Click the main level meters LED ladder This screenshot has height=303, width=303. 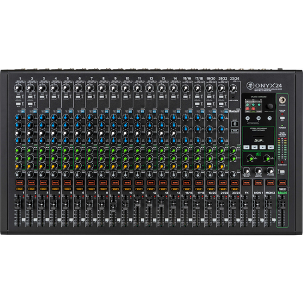click(x=282, y=149)
